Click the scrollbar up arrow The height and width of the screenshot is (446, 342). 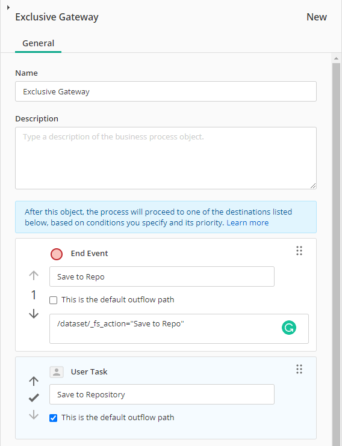click(x=337, y=58)
